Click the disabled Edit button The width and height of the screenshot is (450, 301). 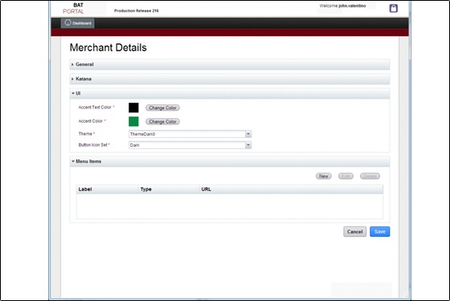click(x=346, y=176)
